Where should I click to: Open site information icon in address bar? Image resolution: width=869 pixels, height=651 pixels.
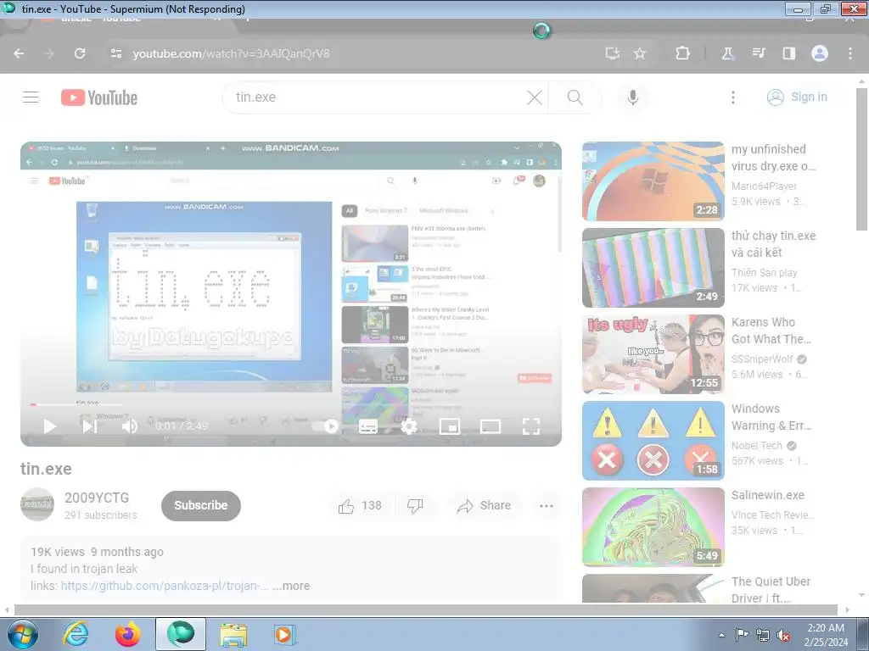click(115, 53)
